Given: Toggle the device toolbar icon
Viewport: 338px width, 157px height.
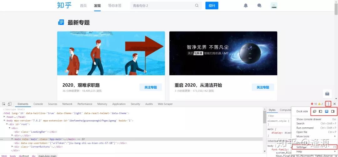Looking at the screenshot, I should (9, 104).
